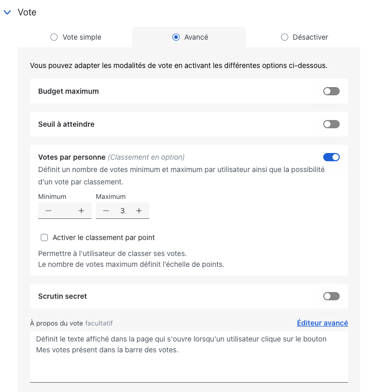Click the empty Minimum value field
Screen dimensions: 368x392
click(x=65, y=211)
